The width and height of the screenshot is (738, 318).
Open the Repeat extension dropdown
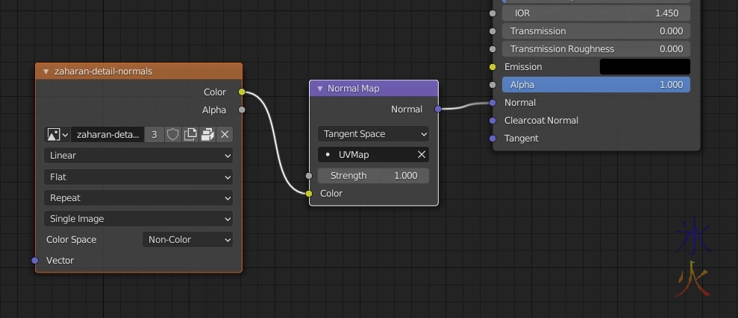click(x=138, y=198)
